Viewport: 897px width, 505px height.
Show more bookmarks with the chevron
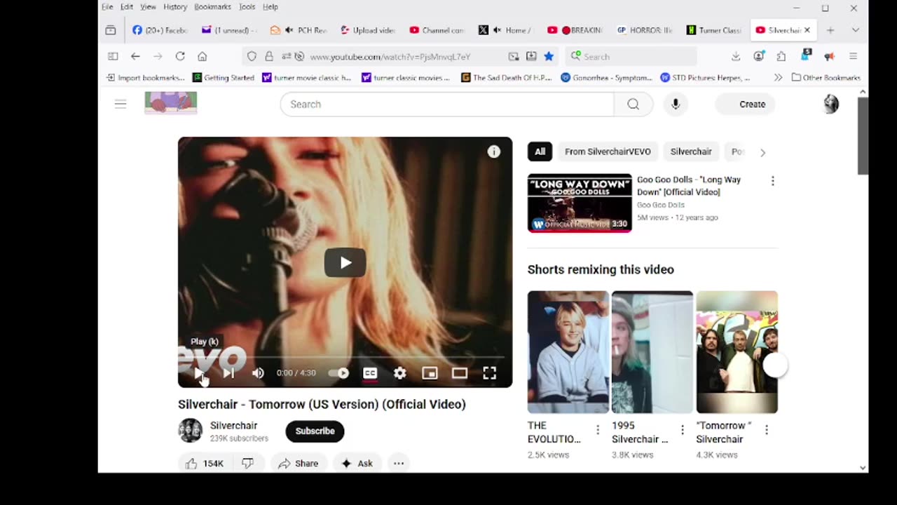(778, 77)
